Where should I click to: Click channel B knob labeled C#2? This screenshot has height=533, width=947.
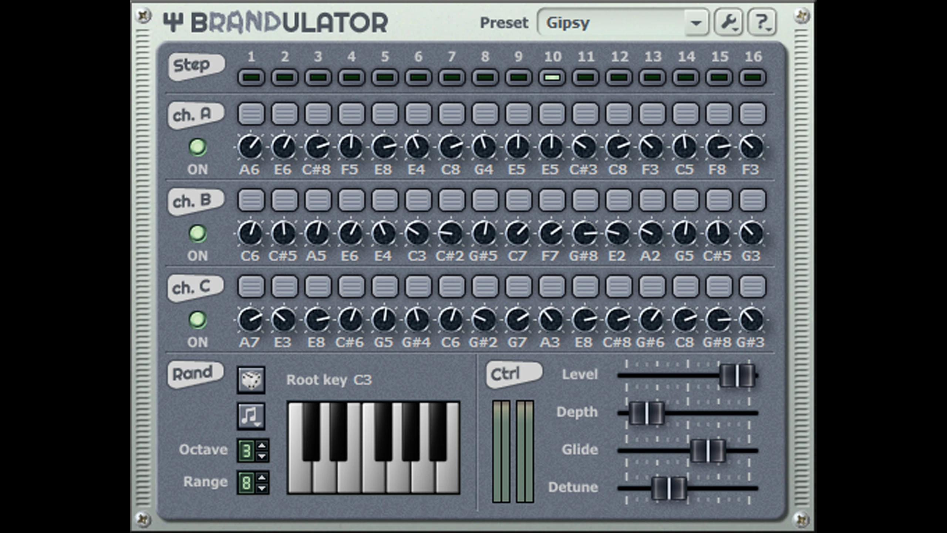coord(451,233)
